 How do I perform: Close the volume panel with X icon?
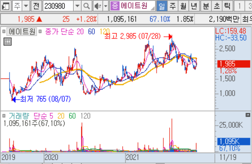coord(248,115)
